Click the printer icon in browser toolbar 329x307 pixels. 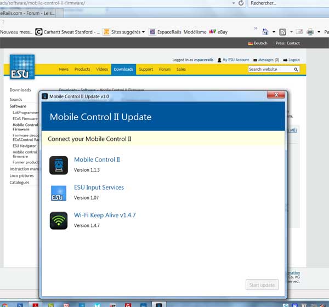310,32
